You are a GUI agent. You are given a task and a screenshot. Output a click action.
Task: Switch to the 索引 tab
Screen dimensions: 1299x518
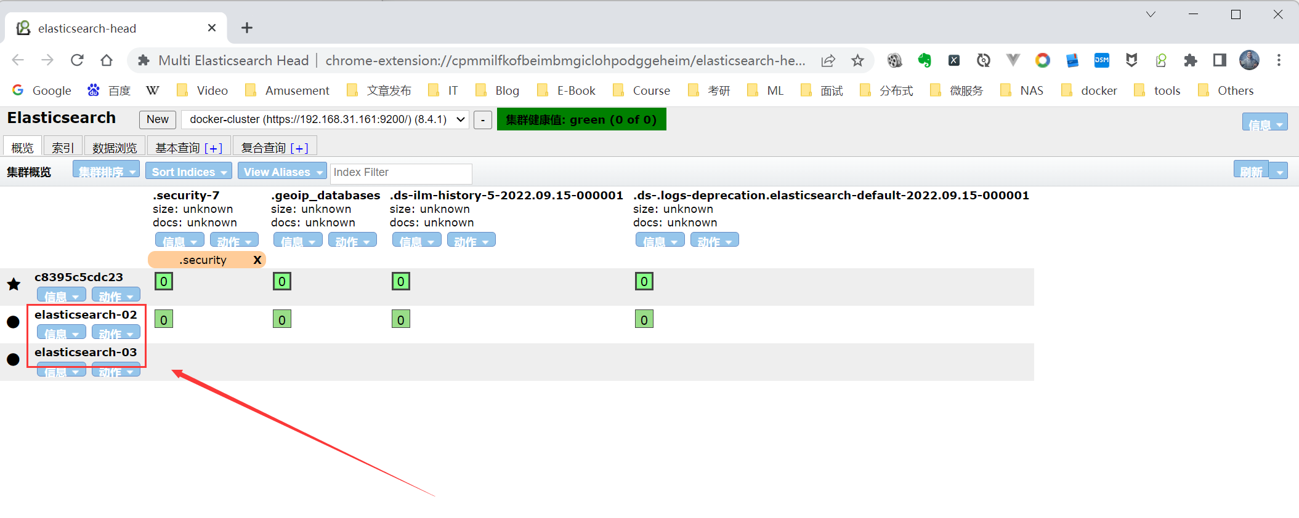tap(63, 148)
